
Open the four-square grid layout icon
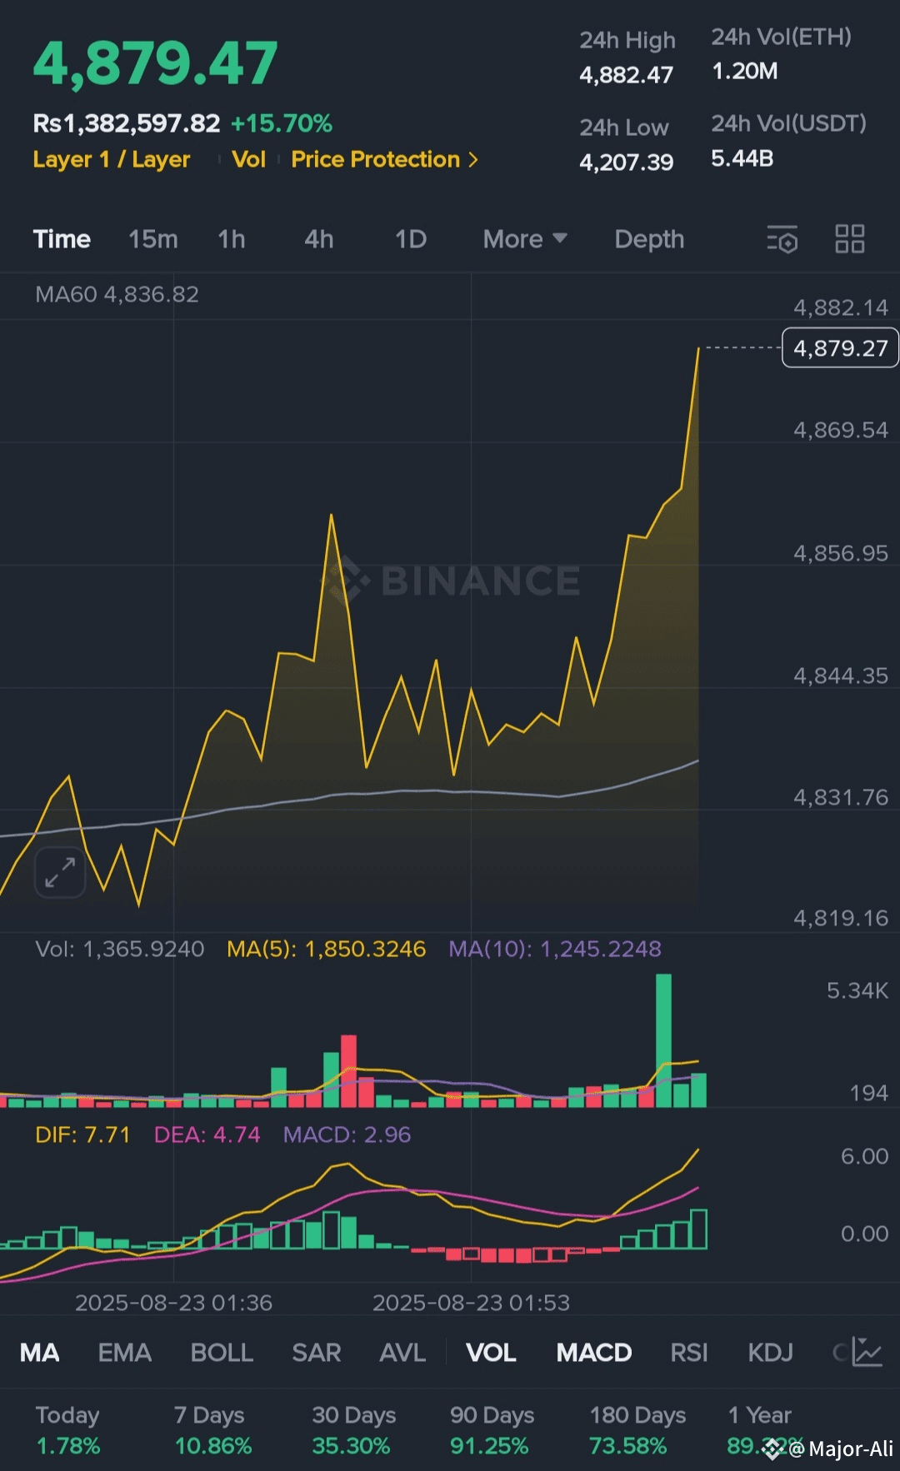(x=850, y=239)
